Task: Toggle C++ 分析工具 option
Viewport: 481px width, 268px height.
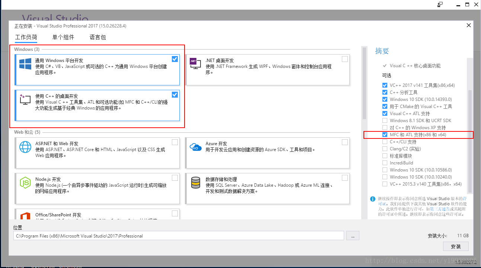Action: click(x=385, y=92)
